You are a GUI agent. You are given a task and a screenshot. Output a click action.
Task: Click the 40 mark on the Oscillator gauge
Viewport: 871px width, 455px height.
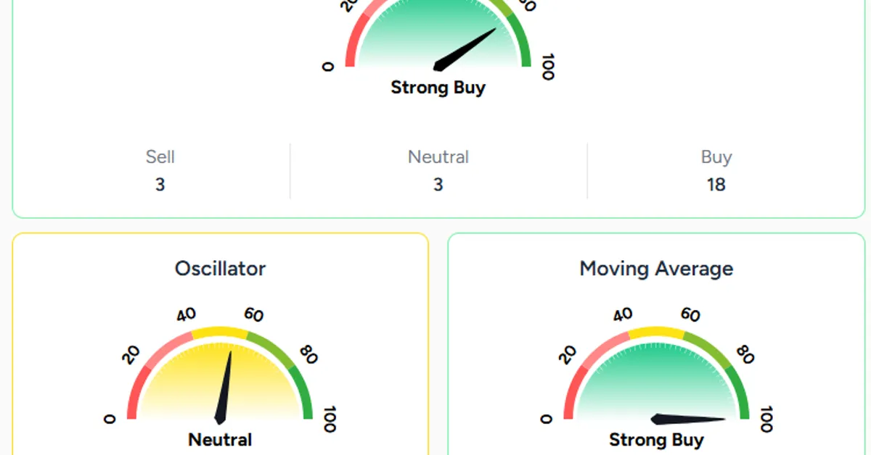pos(187,315)
